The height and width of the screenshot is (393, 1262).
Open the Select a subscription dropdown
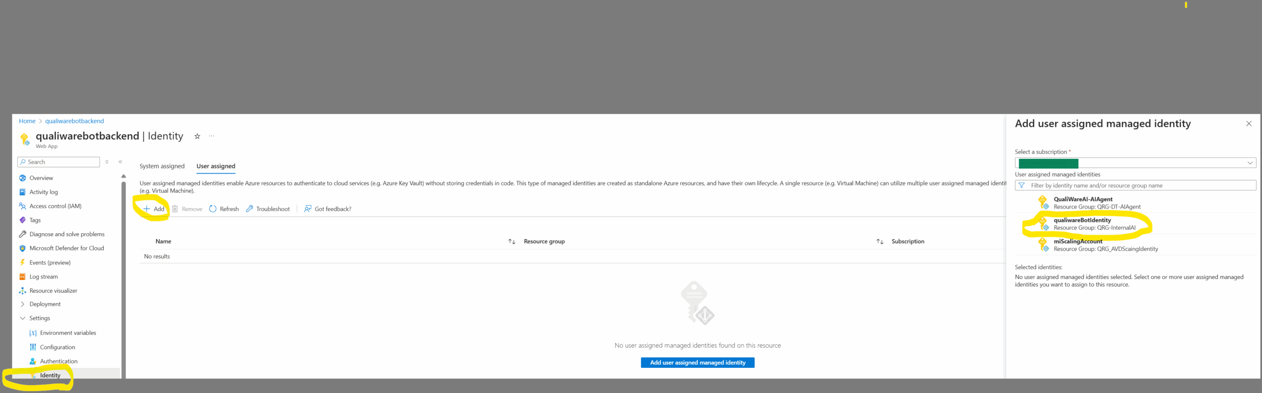(1135, 163)
